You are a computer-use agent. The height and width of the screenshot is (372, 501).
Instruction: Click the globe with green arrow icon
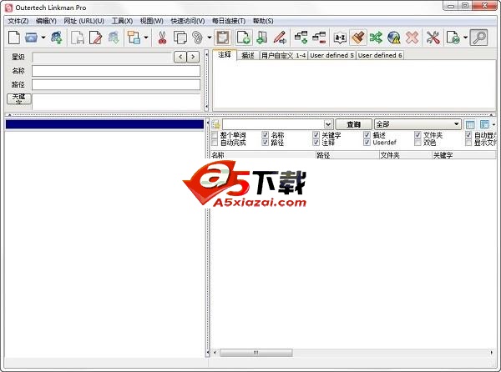57,38
